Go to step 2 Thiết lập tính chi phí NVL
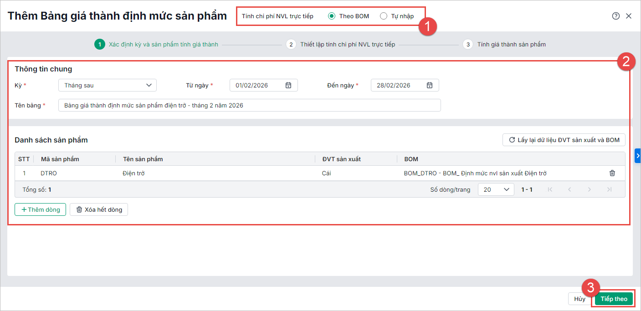The image size is (641, 311). tap(340, 44)
